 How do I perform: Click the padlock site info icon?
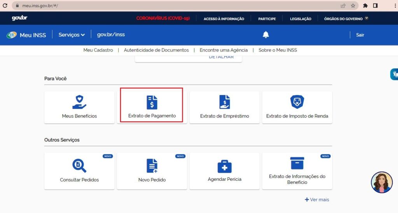click(17, 5)
